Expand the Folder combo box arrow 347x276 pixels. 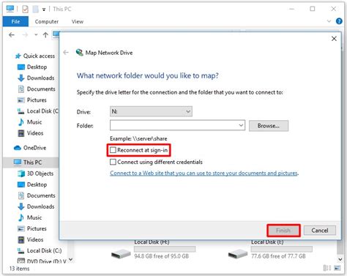pos(241,125)
